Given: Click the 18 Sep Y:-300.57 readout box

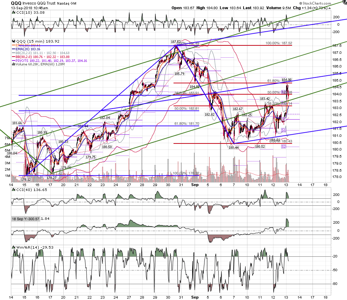Looking at the screenshot, I should coord(26,219).
